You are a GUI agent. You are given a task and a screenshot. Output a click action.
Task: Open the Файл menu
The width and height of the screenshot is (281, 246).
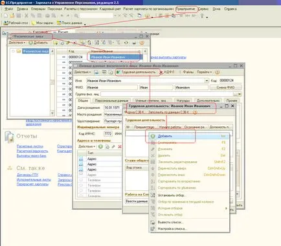coord(9,9)
